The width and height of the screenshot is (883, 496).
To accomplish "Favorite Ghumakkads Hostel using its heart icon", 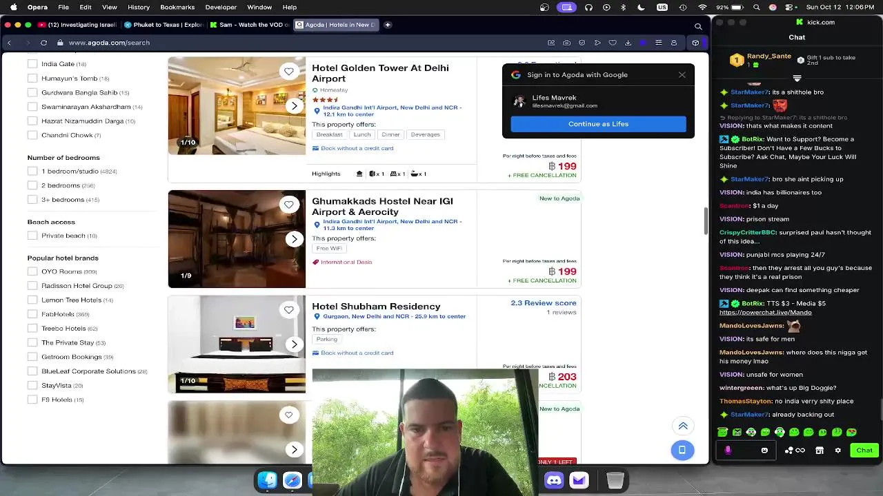I will 289,204.
